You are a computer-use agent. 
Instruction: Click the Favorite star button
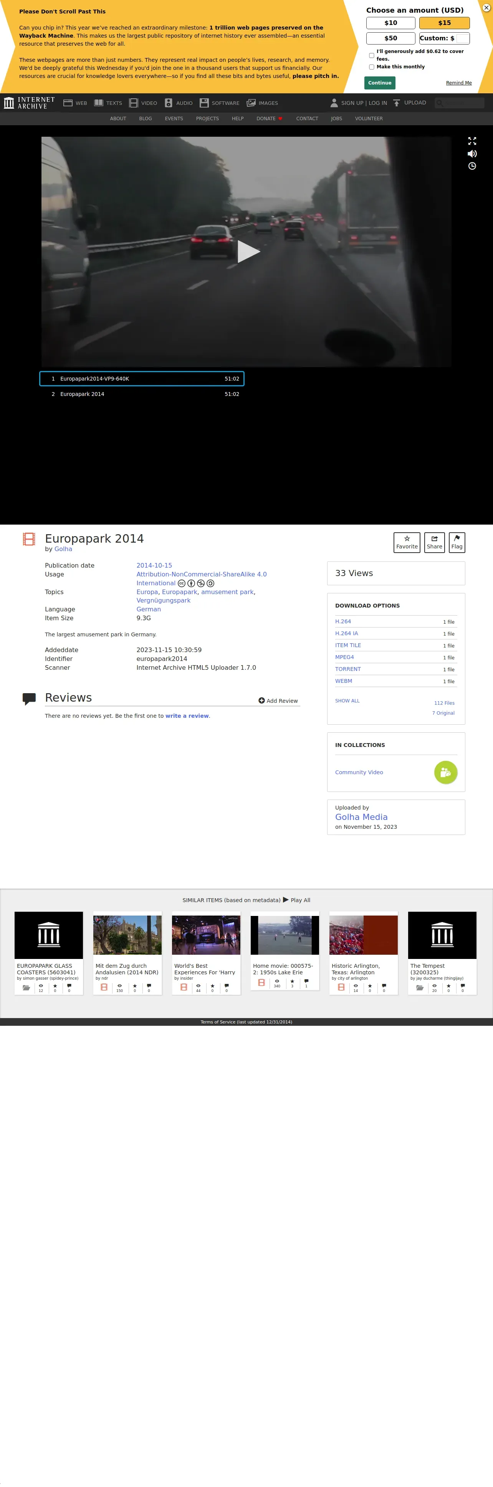pyautogui.click(x=407, y=543)
